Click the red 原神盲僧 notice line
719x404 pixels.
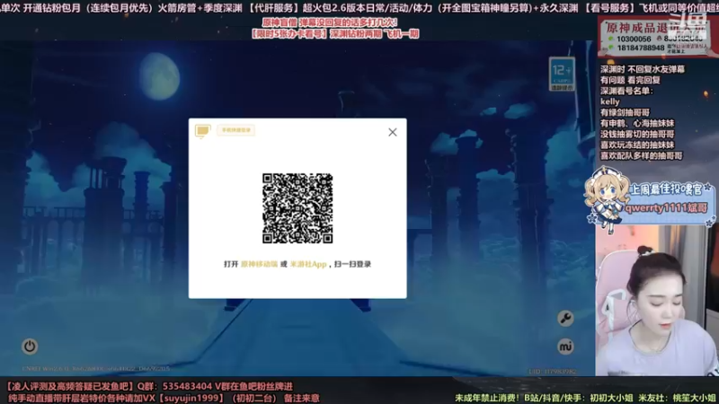coord(330,22)
